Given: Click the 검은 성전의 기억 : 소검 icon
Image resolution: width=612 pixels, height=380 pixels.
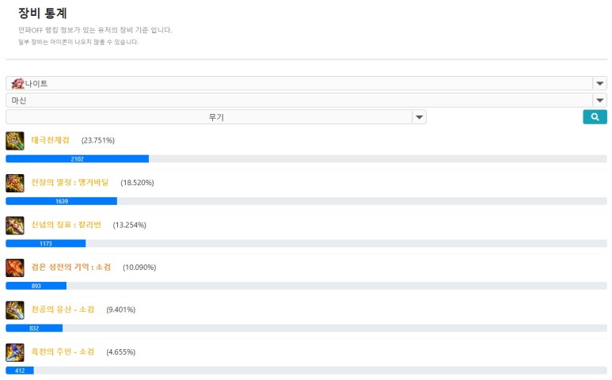Looking at the screenshot, I should click(14, 268).
